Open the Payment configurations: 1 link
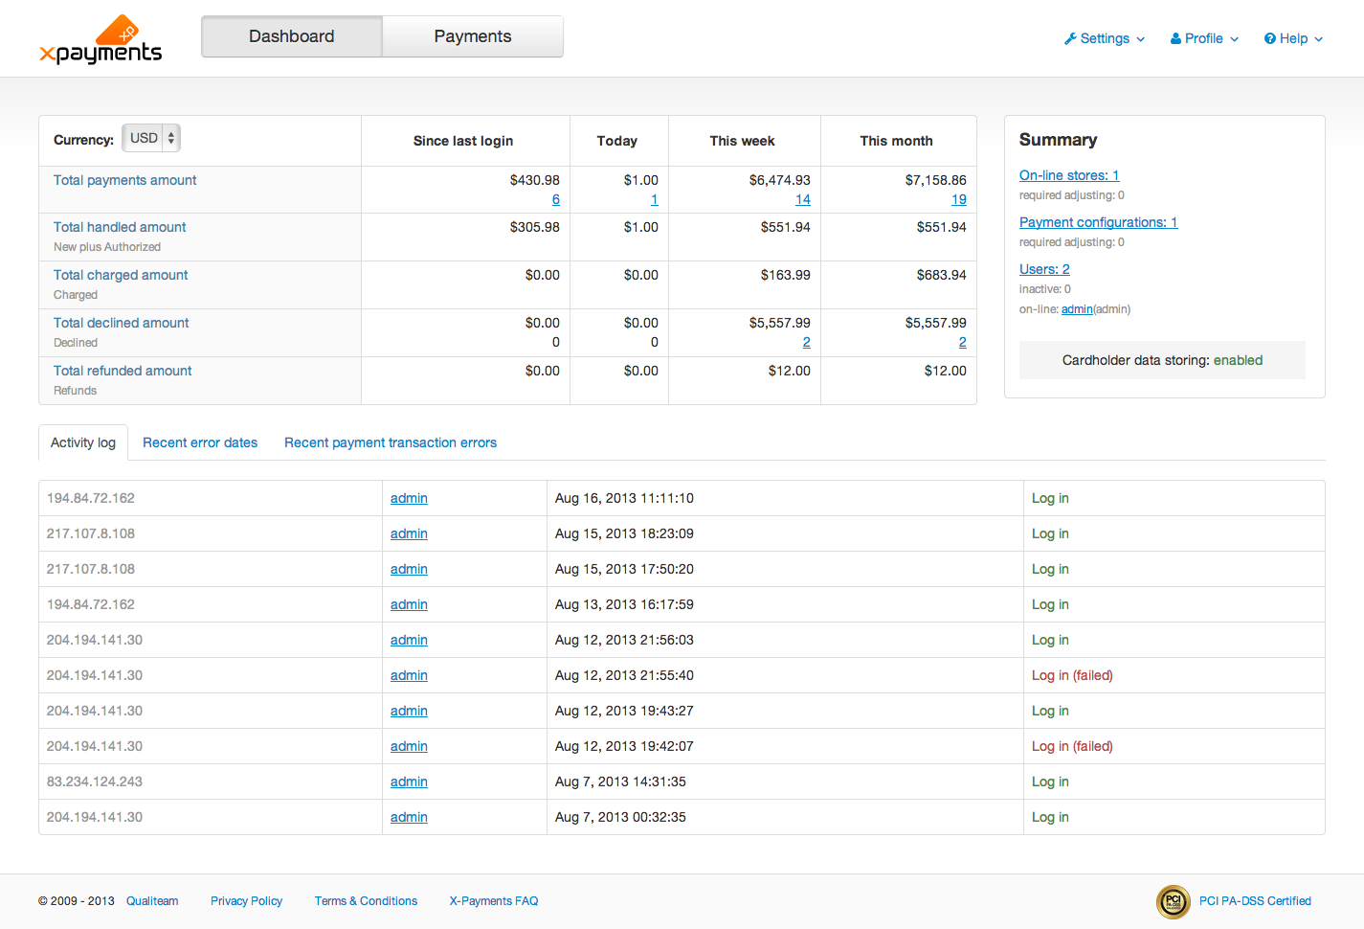The height and width of the screenshot is (929, 1364). (x=1099, y=222)
